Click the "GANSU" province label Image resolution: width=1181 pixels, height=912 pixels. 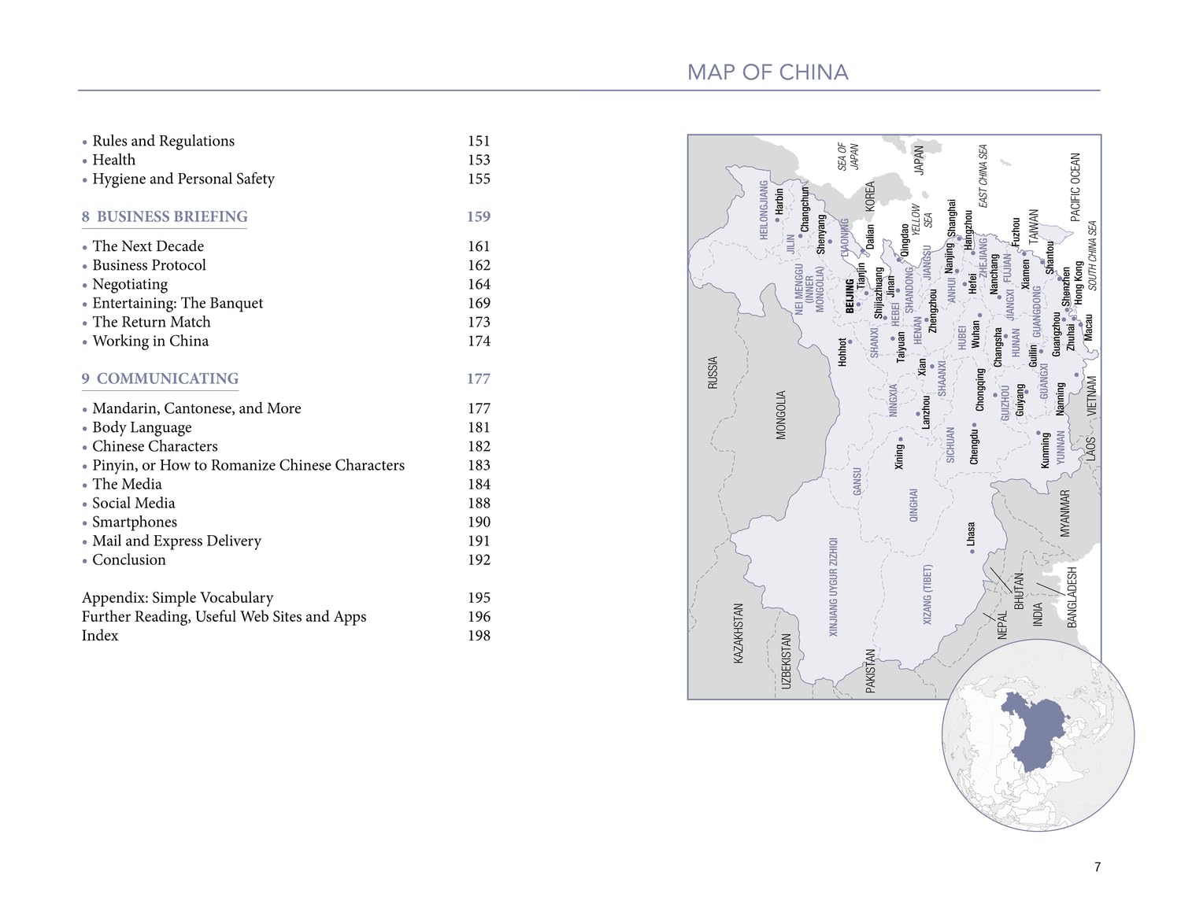point(857,482)
